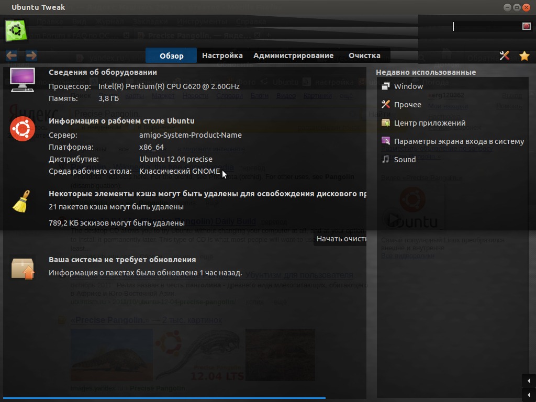Switch to the Обзор tab
Image resolution: width=536 pixels, height=402 pixels.
[x=171, y=55]
